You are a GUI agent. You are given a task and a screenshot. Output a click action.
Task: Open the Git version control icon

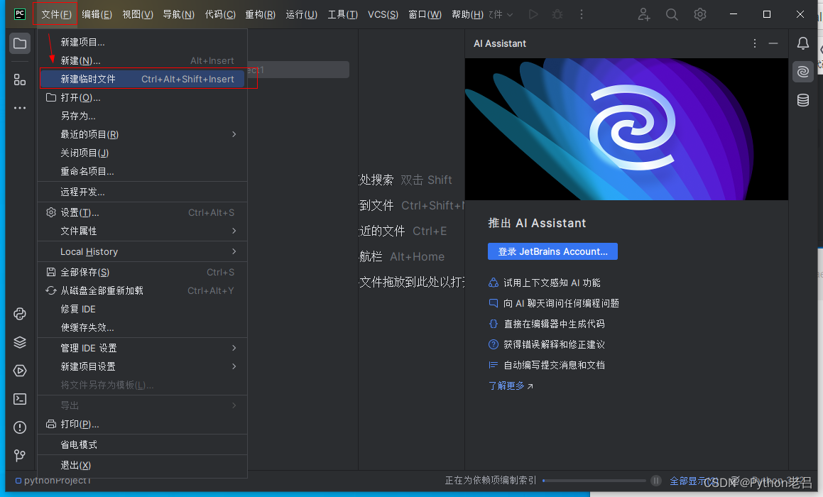tap(20, 455)
